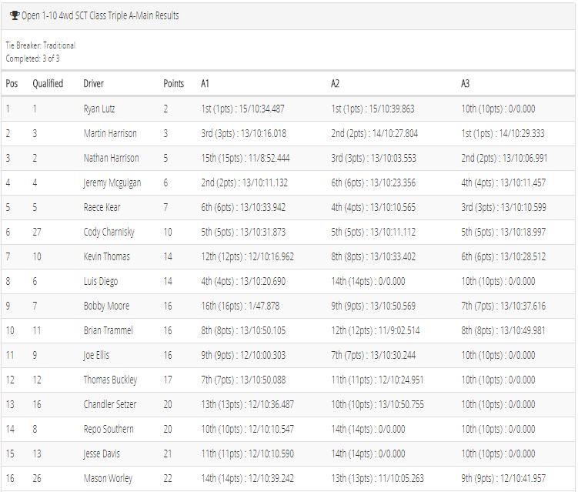
Task: Select the A2 column header
Action: (335, 83)
